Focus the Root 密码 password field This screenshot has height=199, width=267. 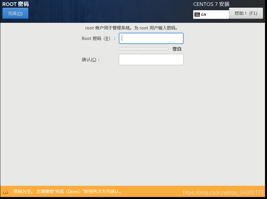(151, 38)
